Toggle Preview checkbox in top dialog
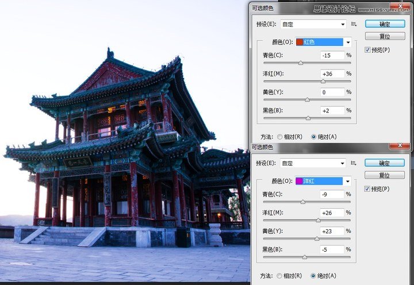The image size is (414, 285). tap(368, 50)
